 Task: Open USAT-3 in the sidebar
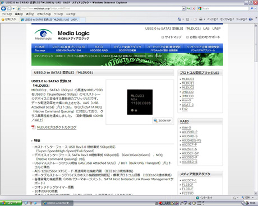pyautogui.click(x=188, y=105)
